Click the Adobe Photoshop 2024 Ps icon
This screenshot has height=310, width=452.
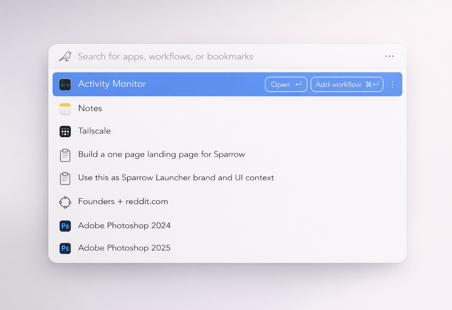(65, 226)
